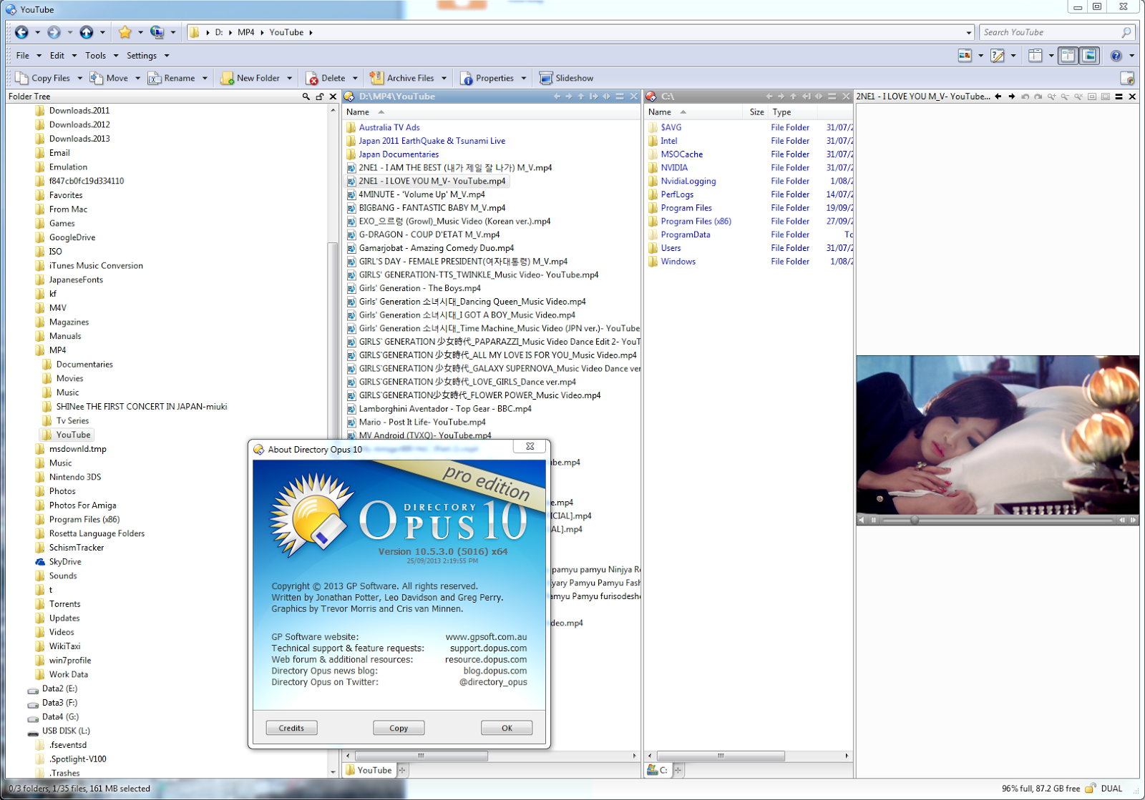The image size is (1145, 800).
Task: Select file 4MINUTE - 'Volume Up' M_V.mp4
Action: point(422,194)
